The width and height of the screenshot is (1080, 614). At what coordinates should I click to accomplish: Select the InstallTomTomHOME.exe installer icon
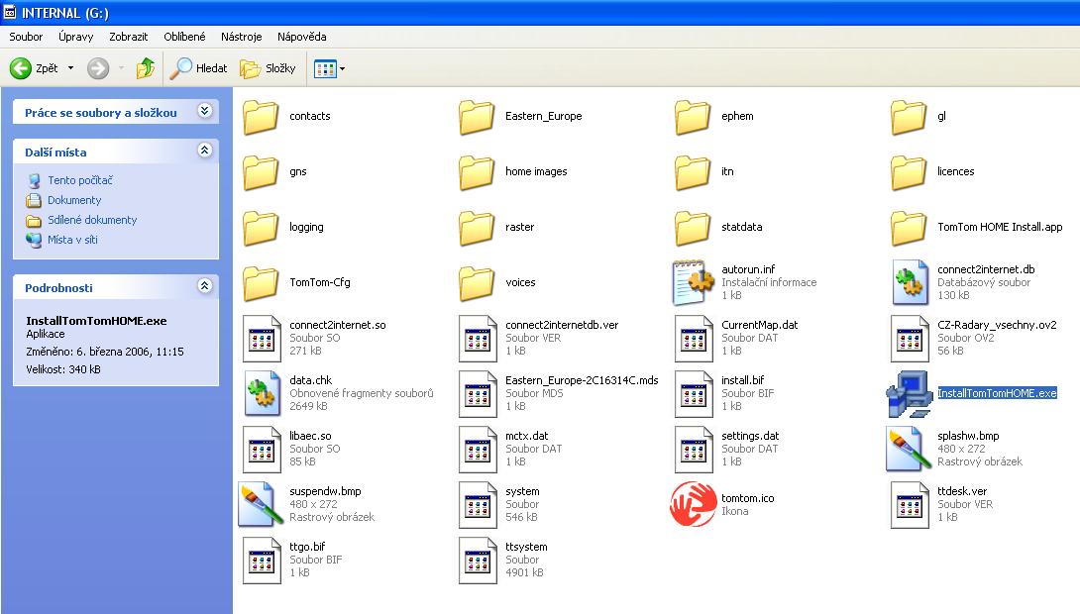(909, 393)
